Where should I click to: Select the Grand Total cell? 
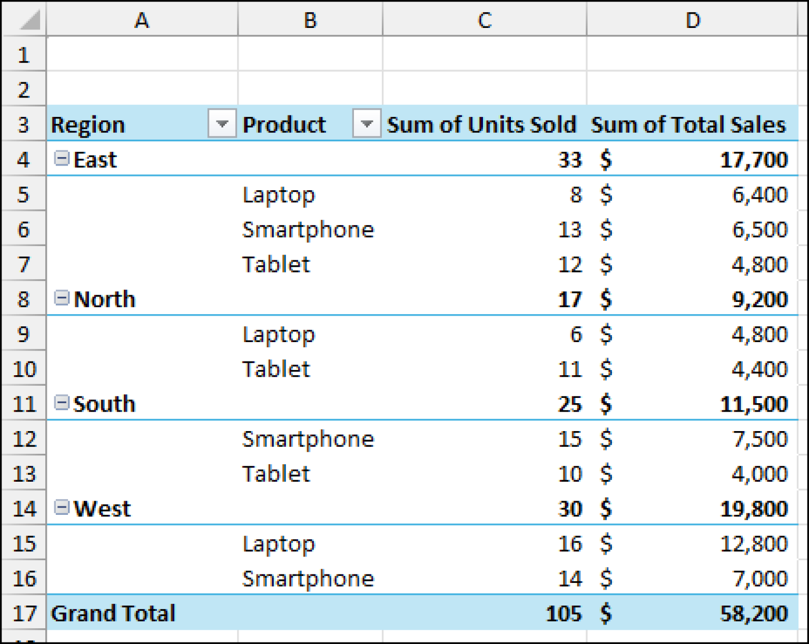(x=113, y=613)
